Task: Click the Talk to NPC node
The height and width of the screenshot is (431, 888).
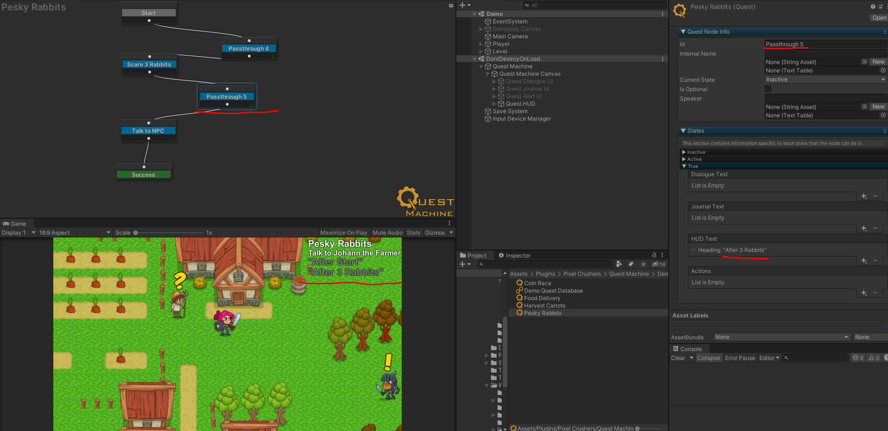Action: (148, 131)
